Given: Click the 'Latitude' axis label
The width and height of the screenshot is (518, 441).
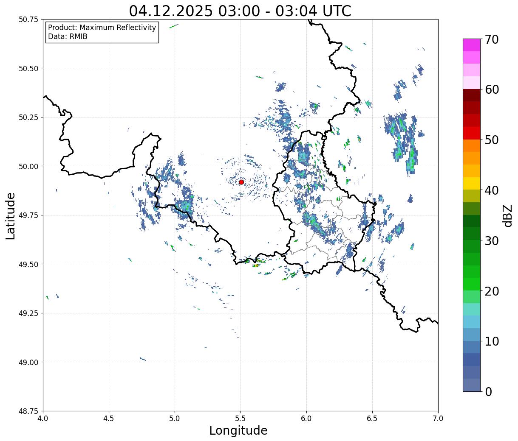Looking at the screenshot, I should (11, 215).
